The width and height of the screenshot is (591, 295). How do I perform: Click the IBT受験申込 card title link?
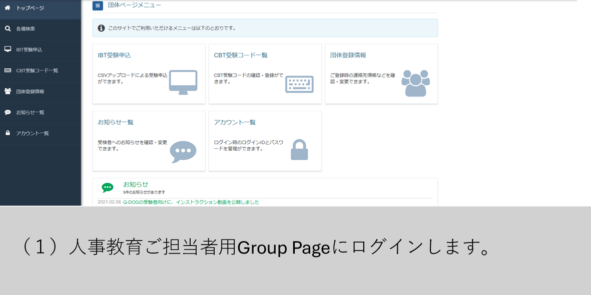tap(114, 55)
